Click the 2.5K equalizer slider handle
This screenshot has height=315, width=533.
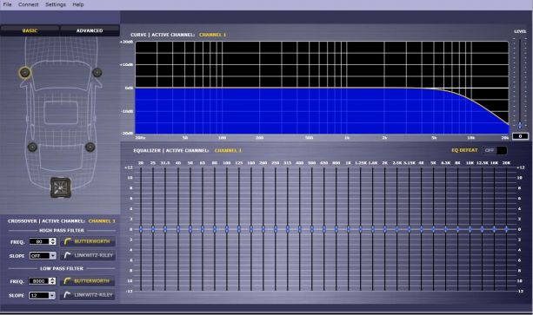pos(397,230)
